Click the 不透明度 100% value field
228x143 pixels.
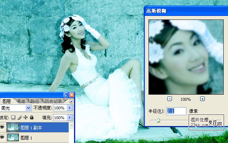pos(60,108)
